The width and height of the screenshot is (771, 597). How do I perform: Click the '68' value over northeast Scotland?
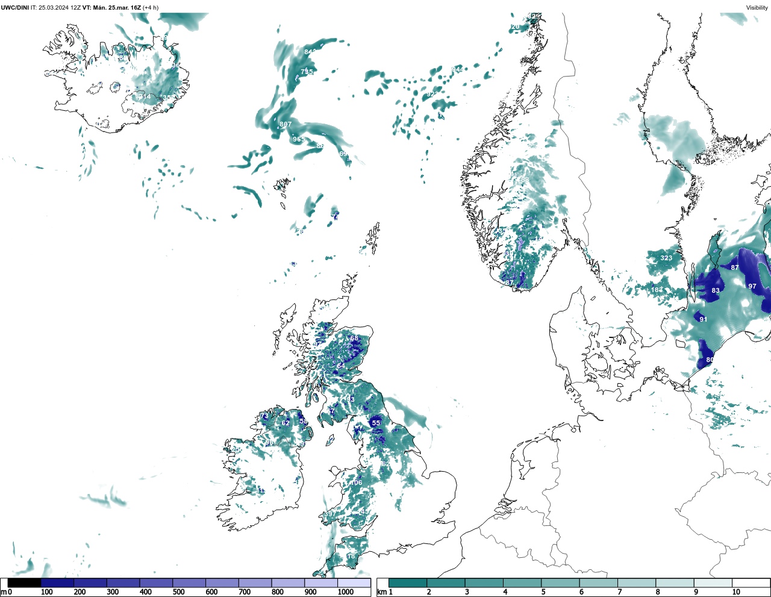(x=354, y=339)
